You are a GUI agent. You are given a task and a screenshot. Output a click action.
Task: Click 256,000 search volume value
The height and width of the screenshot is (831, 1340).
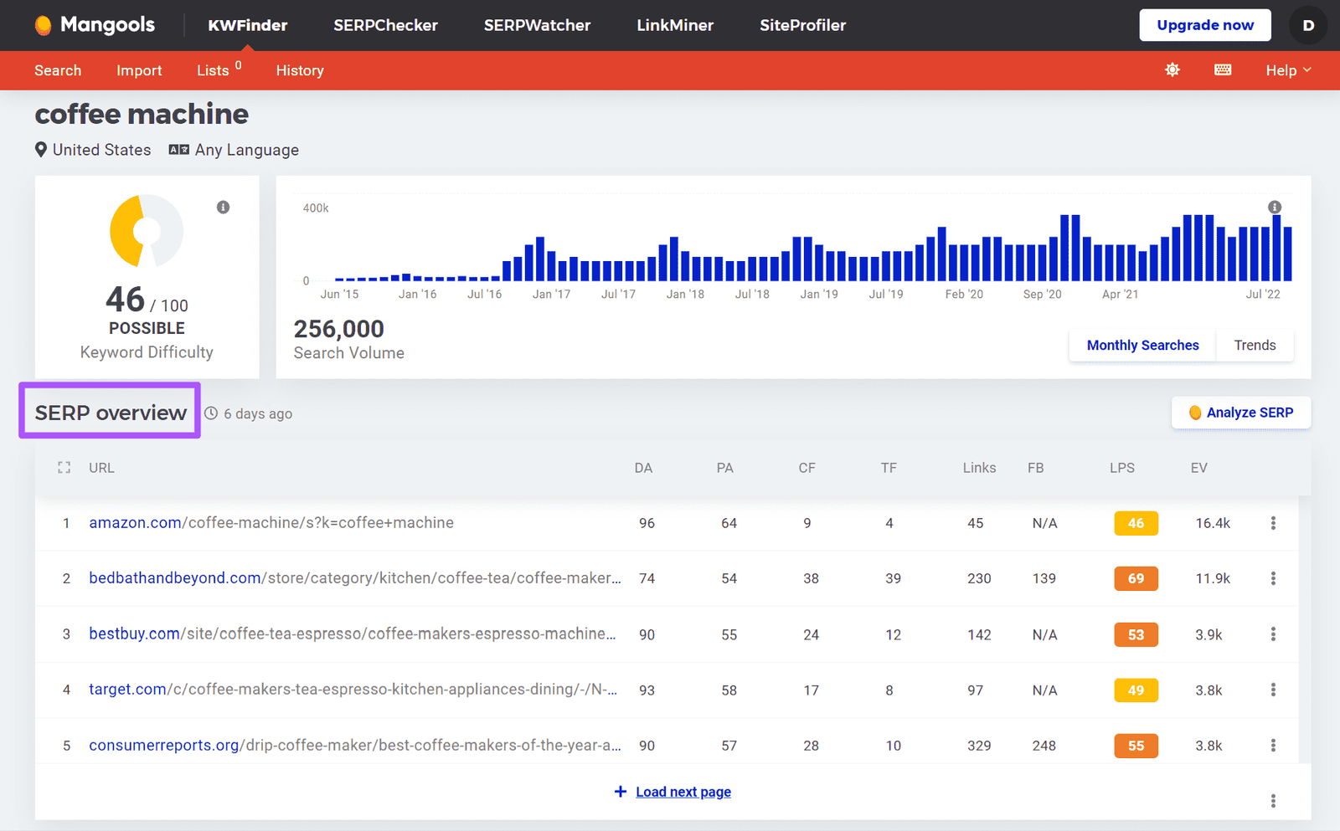(x=338, y=329)
